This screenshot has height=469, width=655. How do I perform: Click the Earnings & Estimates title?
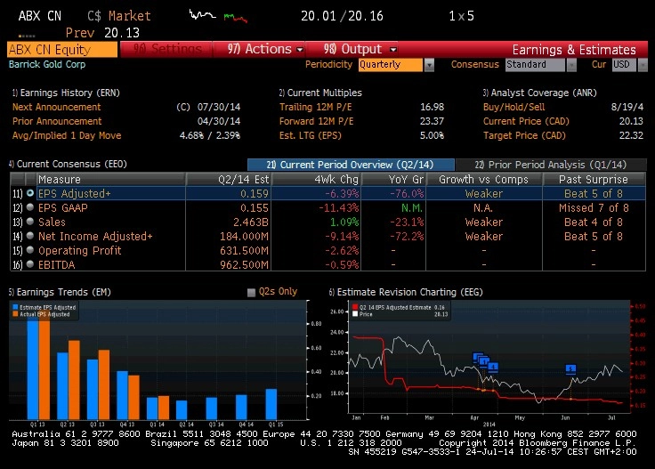574,50
